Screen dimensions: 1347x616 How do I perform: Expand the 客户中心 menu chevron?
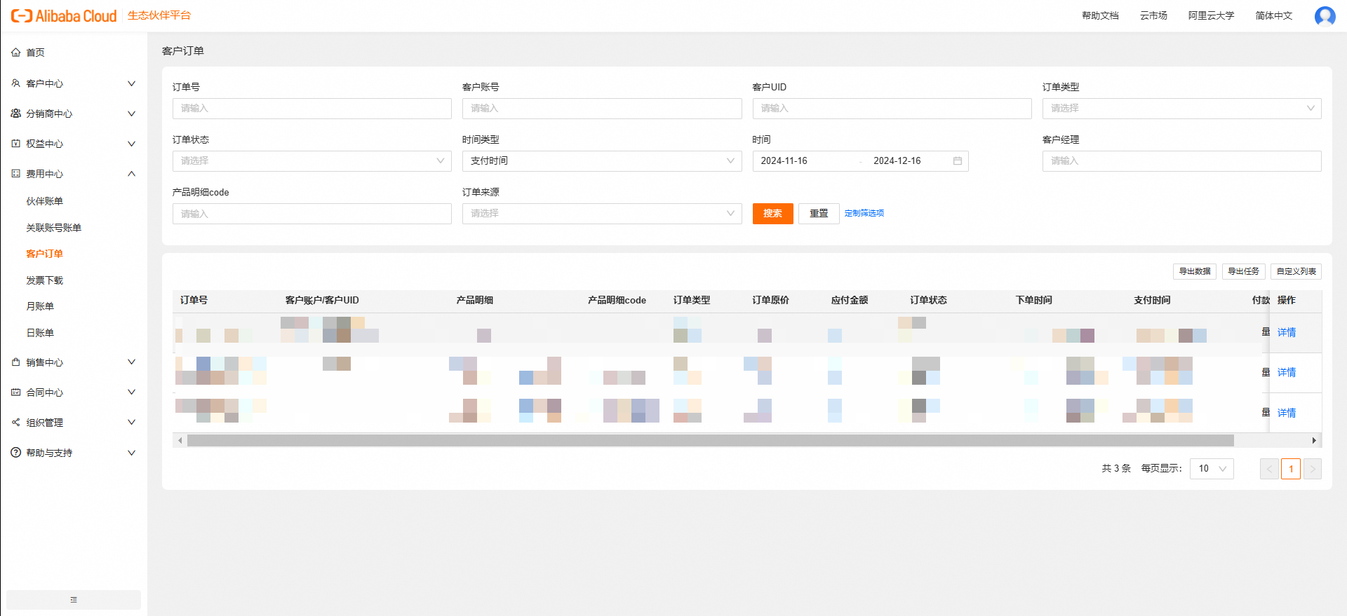(x=131, y=83)
